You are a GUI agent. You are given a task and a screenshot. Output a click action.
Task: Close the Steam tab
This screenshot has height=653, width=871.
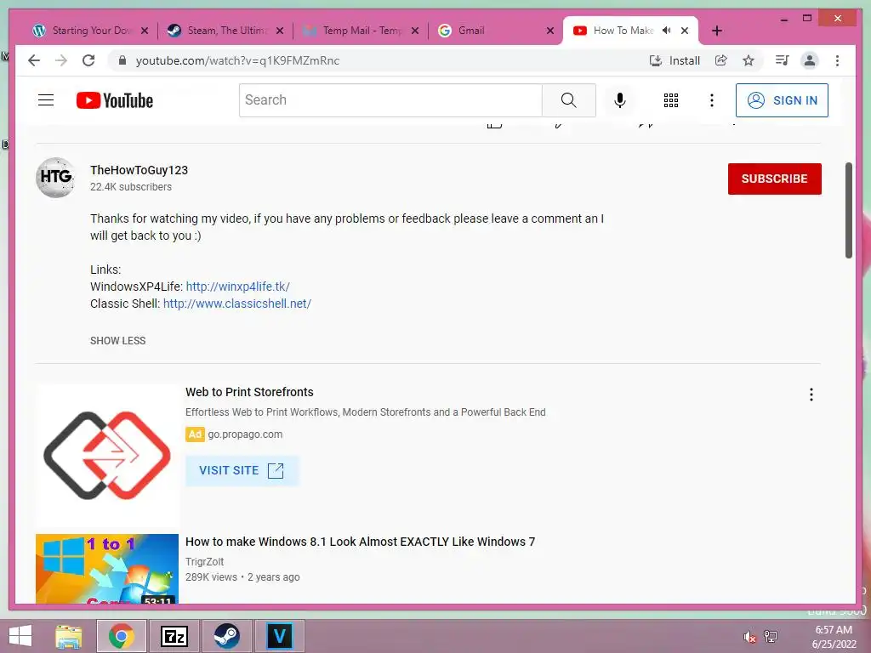tap(280, 31)
